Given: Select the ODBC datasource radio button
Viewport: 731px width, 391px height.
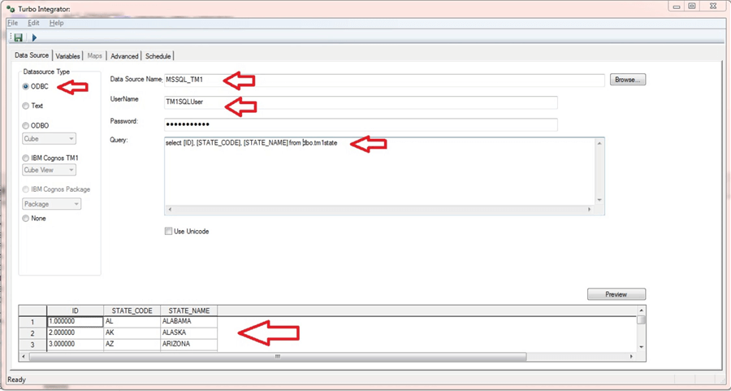Looking at the screenshot, I should click(26, 87).
